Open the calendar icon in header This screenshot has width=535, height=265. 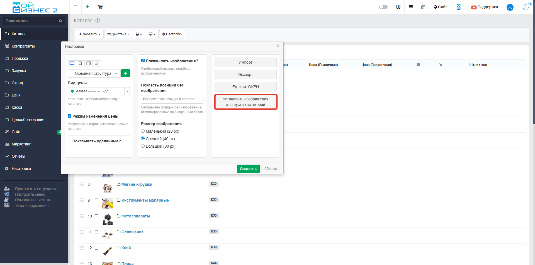(423, 7)
